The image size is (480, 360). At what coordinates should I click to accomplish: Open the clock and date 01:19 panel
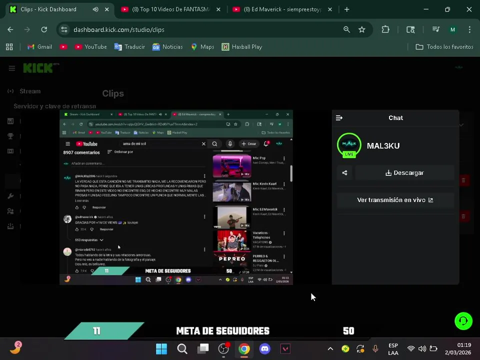tap(458, 348)
